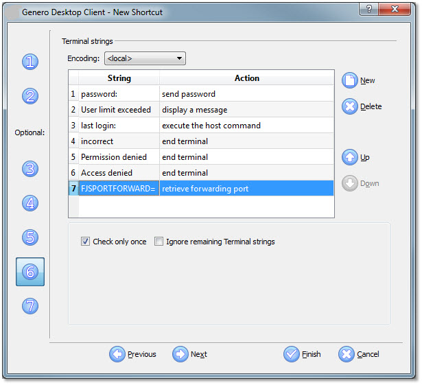Screen dimensions: 422x385
Task: Select 'Permission denied' string cell
Action: (119, 156)
